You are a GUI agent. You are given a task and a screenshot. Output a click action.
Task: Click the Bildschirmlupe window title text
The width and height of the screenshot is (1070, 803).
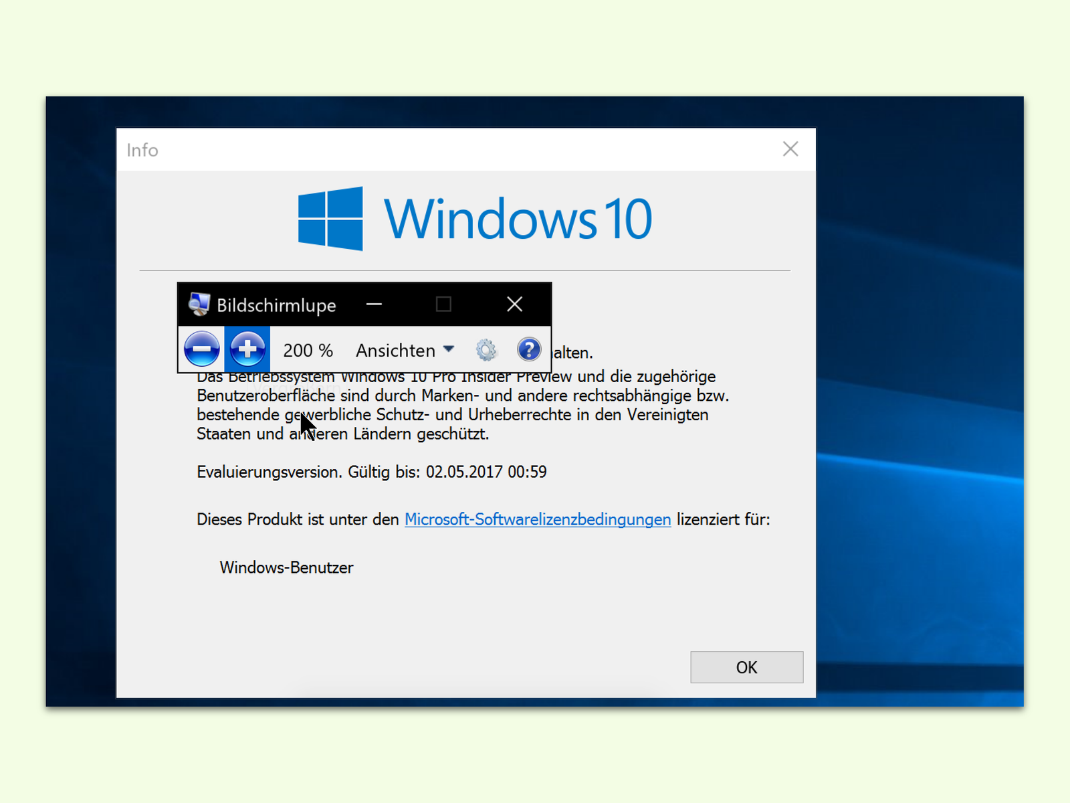pos(276,305)
